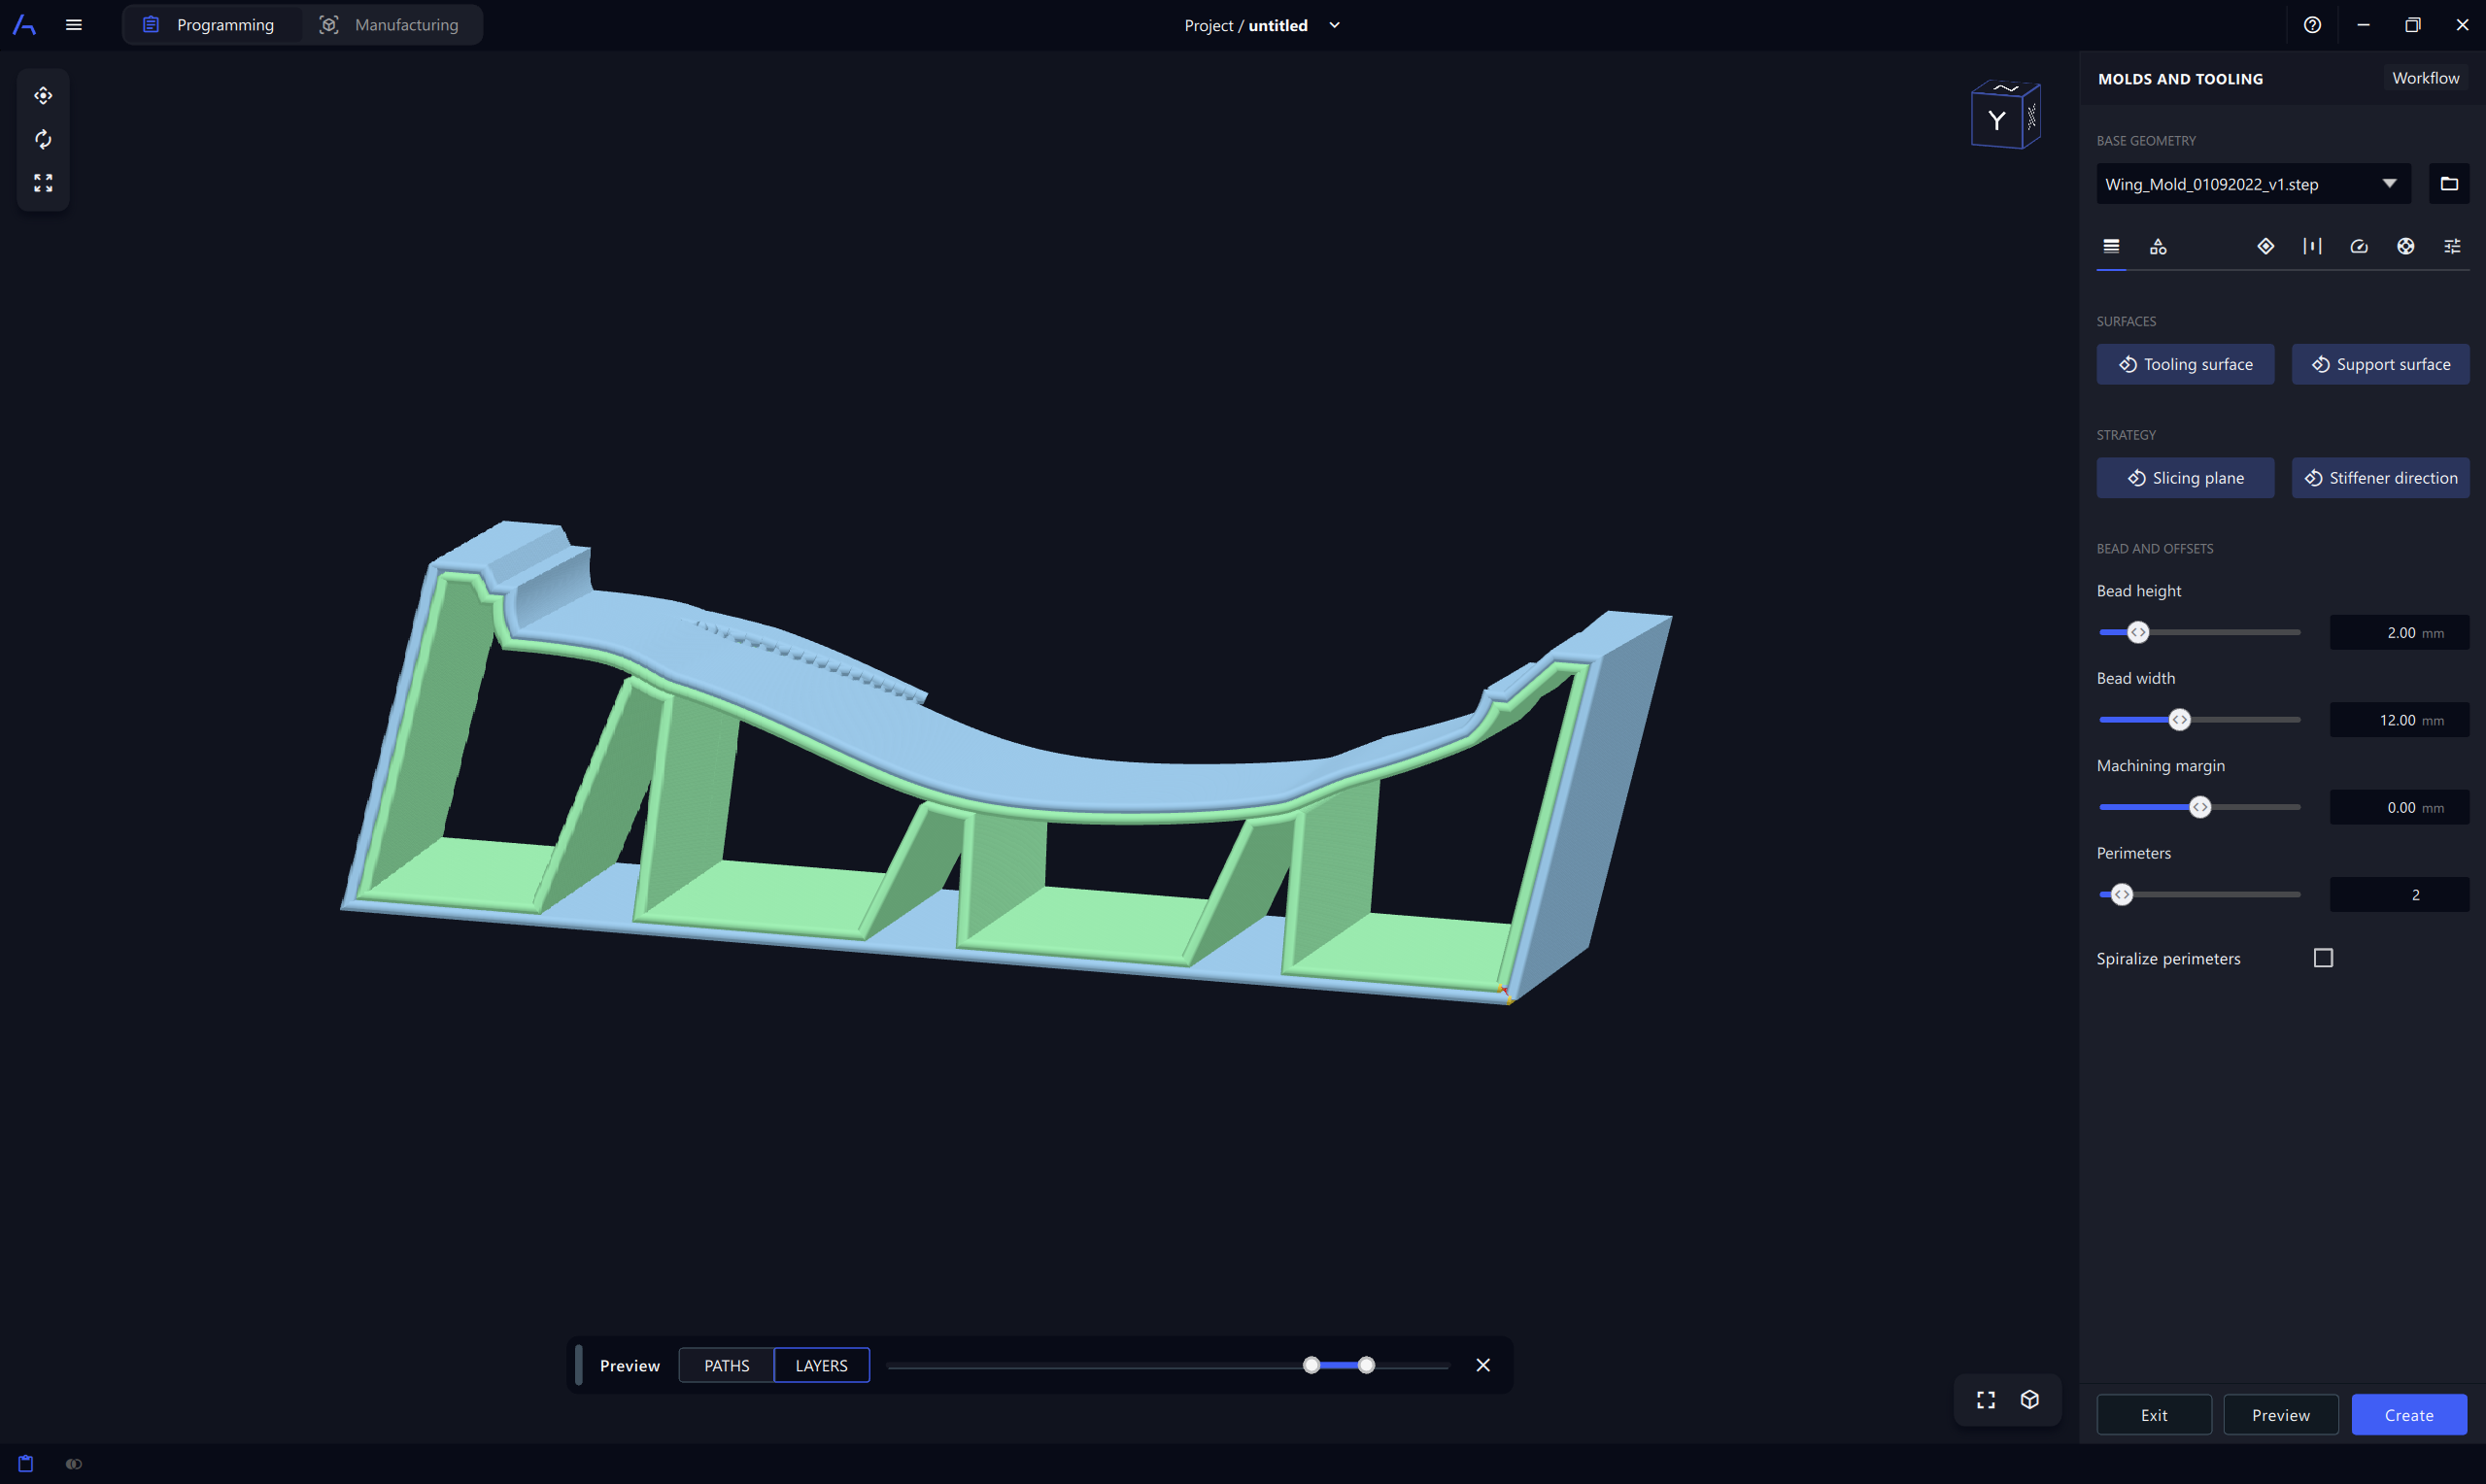The image size is (2486, 1484).
Task: Select the rotate view tool
Action: point(43,139)
